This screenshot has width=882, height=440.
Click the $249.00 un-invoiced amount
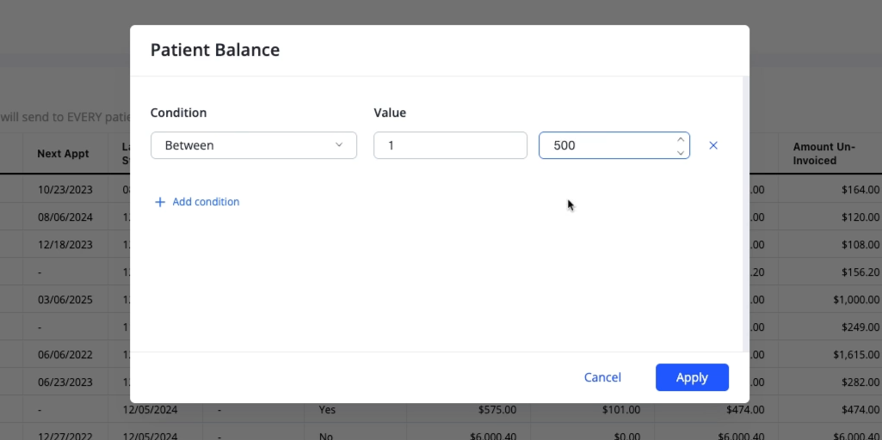pyautogui.click(x=860, y=327)
